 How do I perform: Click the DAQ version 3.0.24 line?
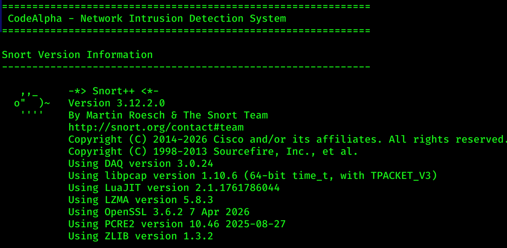141,163
